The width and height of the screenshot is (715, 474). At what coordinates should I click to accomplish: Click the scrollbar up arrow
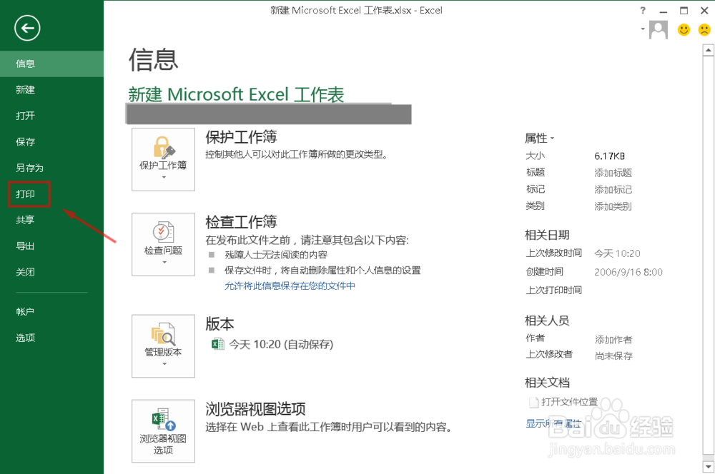[708, 50]
